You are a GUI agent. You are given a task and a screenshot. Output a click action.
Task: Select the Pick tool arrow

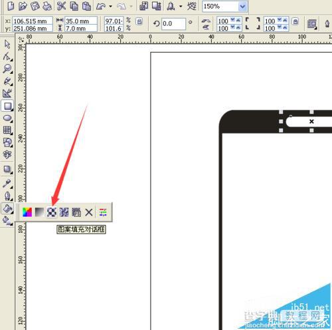tap(7, 44)
